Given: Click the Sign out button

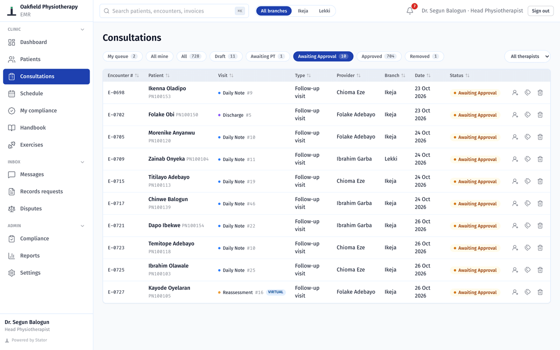Looking at the screenshot, I should tap(540, 11).
